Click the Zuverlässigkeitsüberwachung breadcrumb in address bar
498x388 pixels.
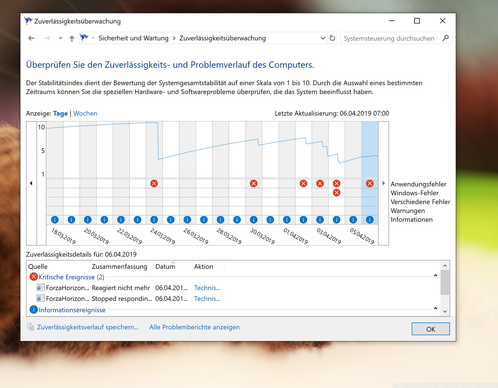[x=223, y=38]
